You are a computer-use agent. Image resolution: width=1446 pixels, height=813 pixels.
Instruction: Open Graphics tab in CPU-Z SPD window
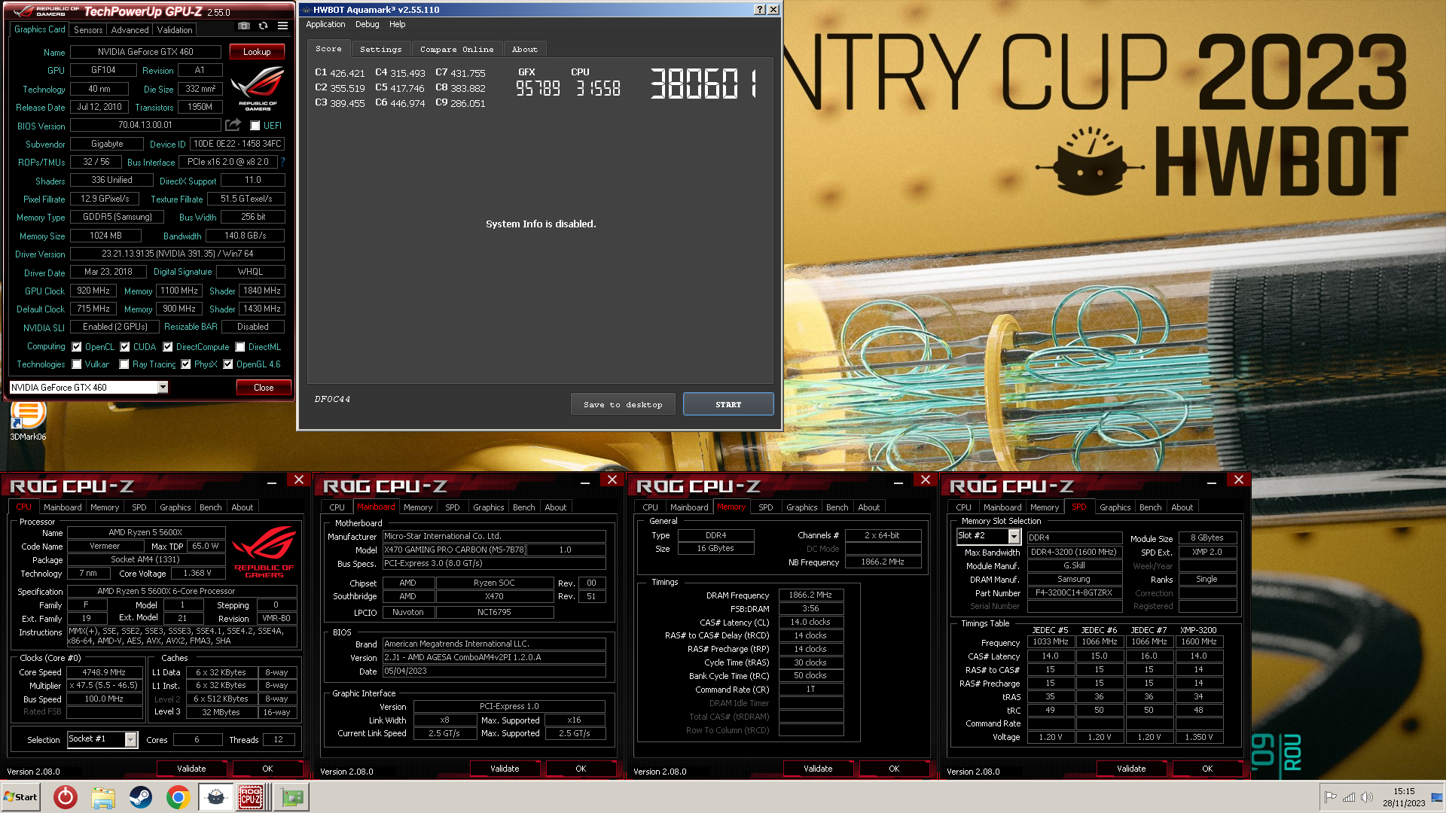[1115, 507]
